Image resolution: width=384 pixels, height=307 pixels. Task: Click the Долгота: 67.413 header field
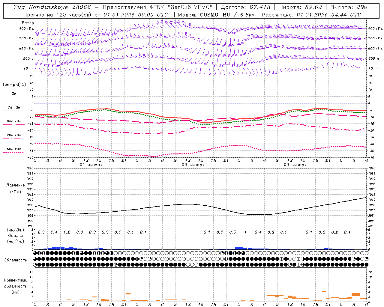(245, 7)
